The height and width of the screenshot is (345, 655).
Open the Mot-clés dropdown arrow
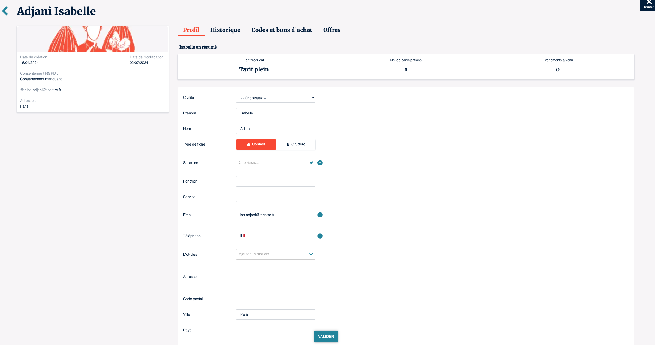tap(311, 254)
